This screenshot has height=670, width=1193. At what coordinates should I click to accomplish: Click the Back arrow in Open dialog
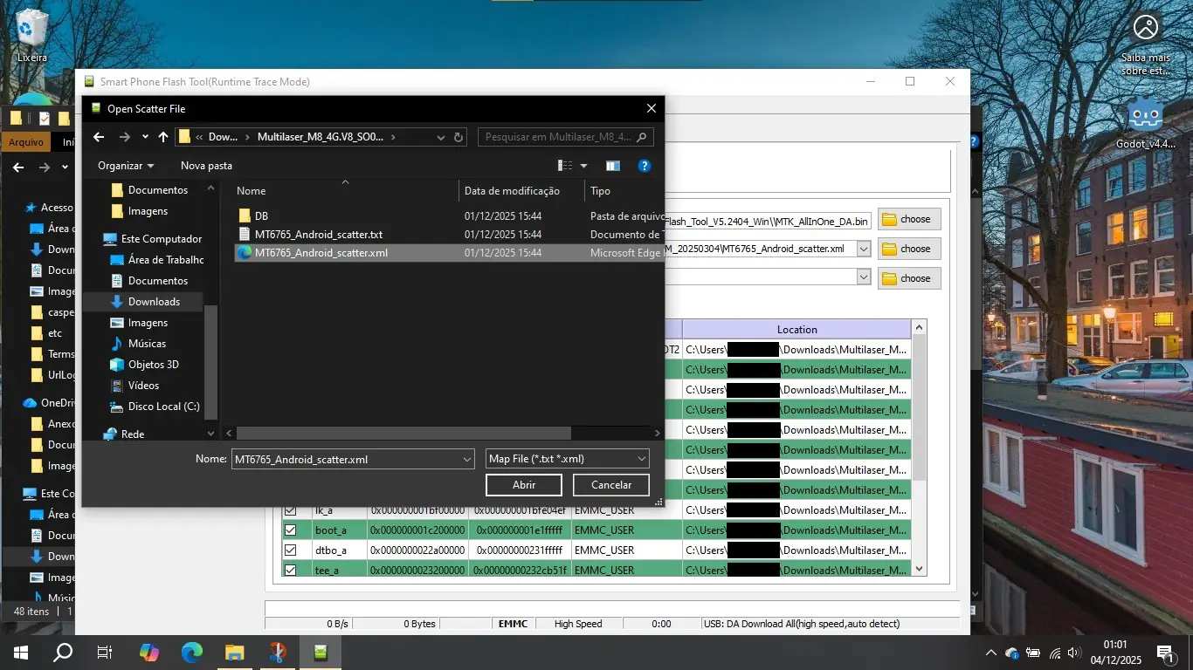pos(99,137)
